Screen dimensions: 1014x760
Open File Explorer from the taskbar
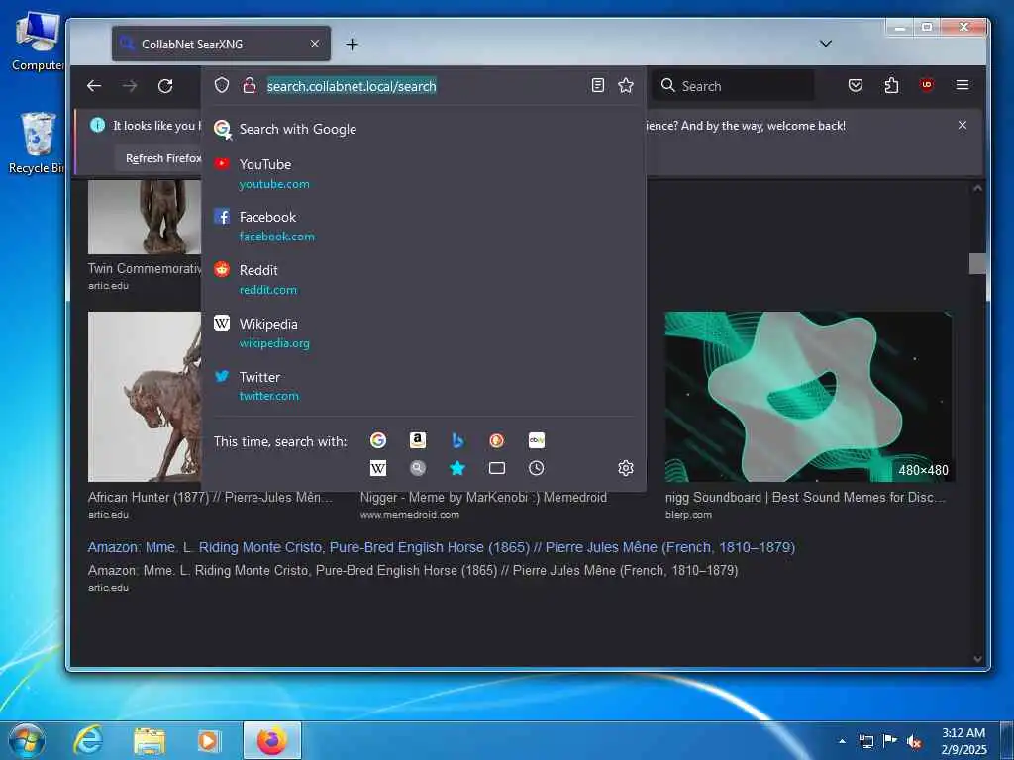click(x=150, y=740)
